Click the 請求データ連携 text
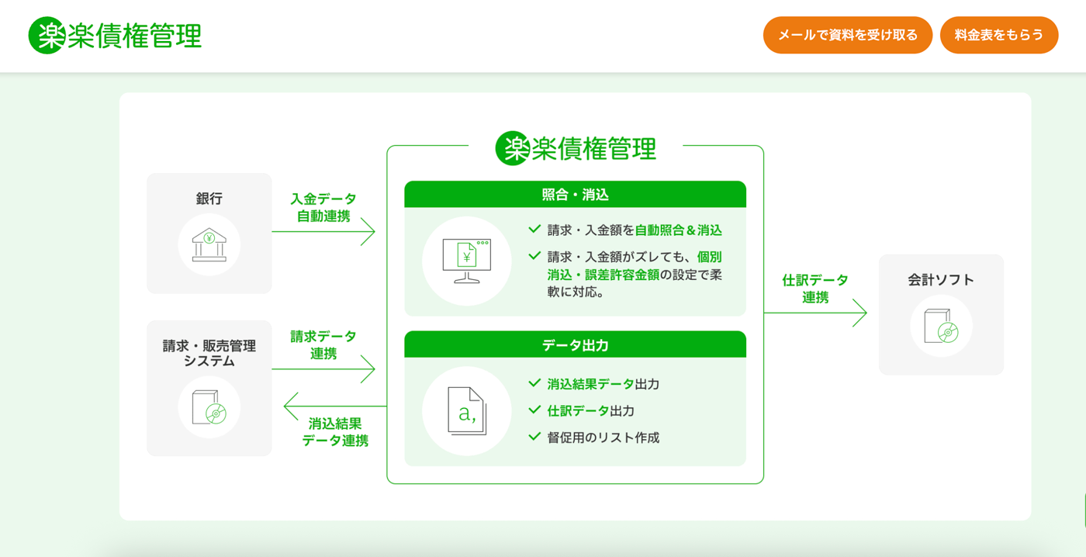This screenshot has height=557, width=1086. click(323, 345)
